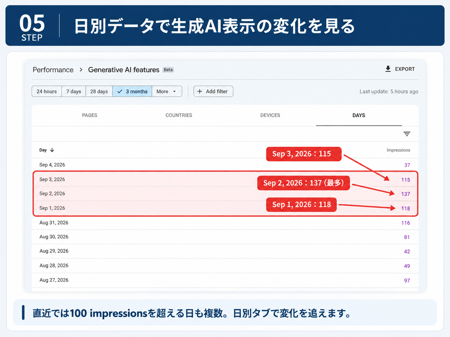Click impressions value 49
Screen dimensions: 450x337
click(x=407, y=266)
